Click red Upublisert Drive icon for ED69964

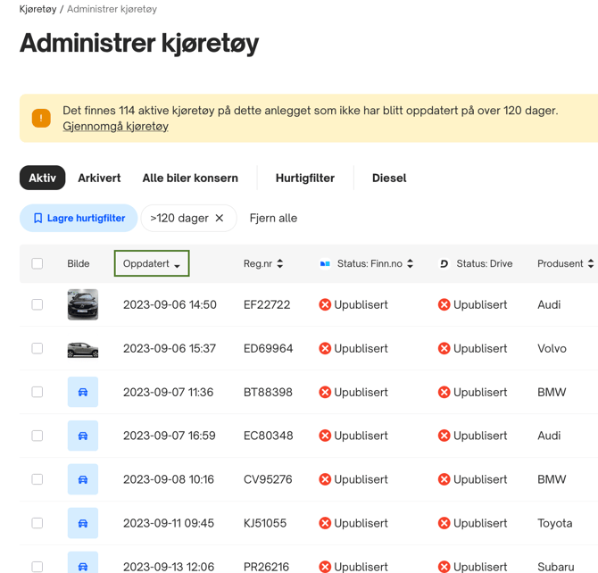(x=444, y=348)
